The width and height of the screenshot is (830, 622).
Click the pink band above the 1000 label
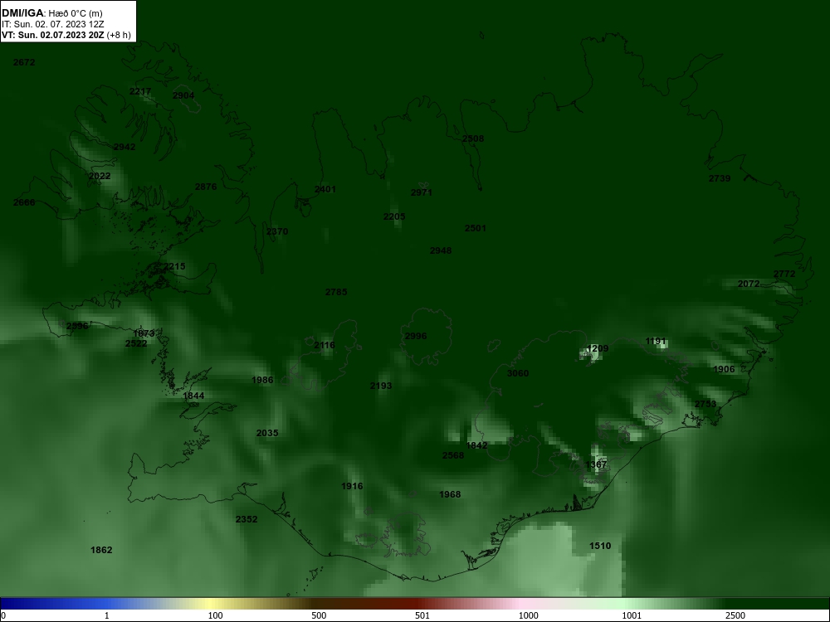521,604
